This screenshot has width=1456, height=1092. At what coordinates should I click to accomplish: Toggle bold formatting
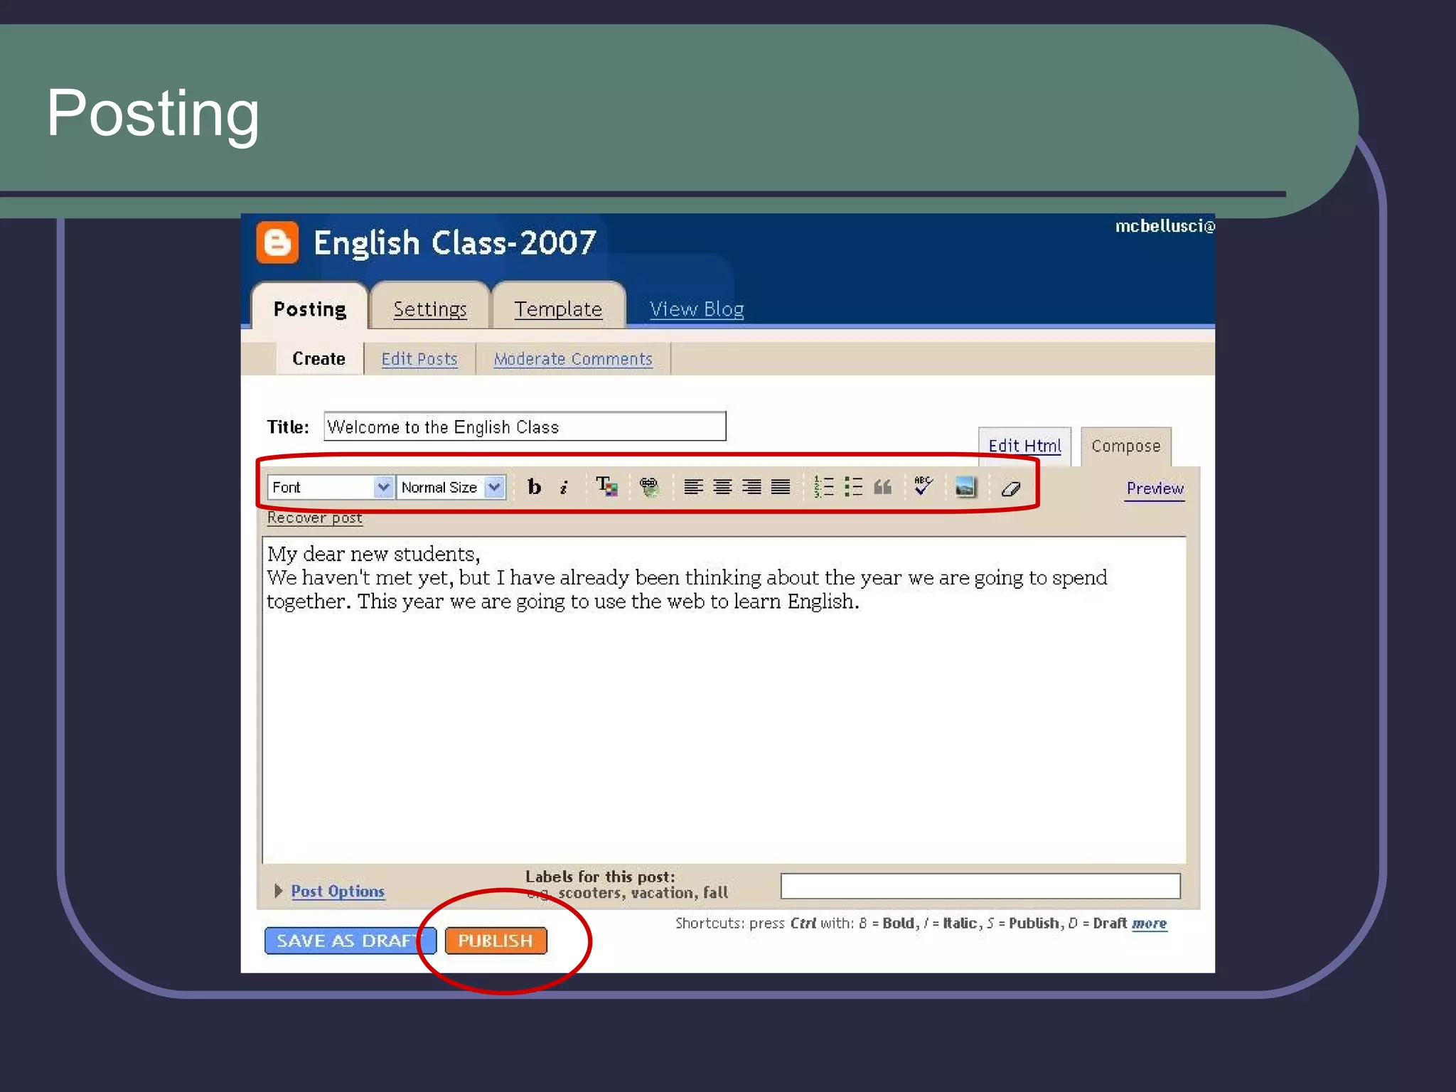(534, 487)
